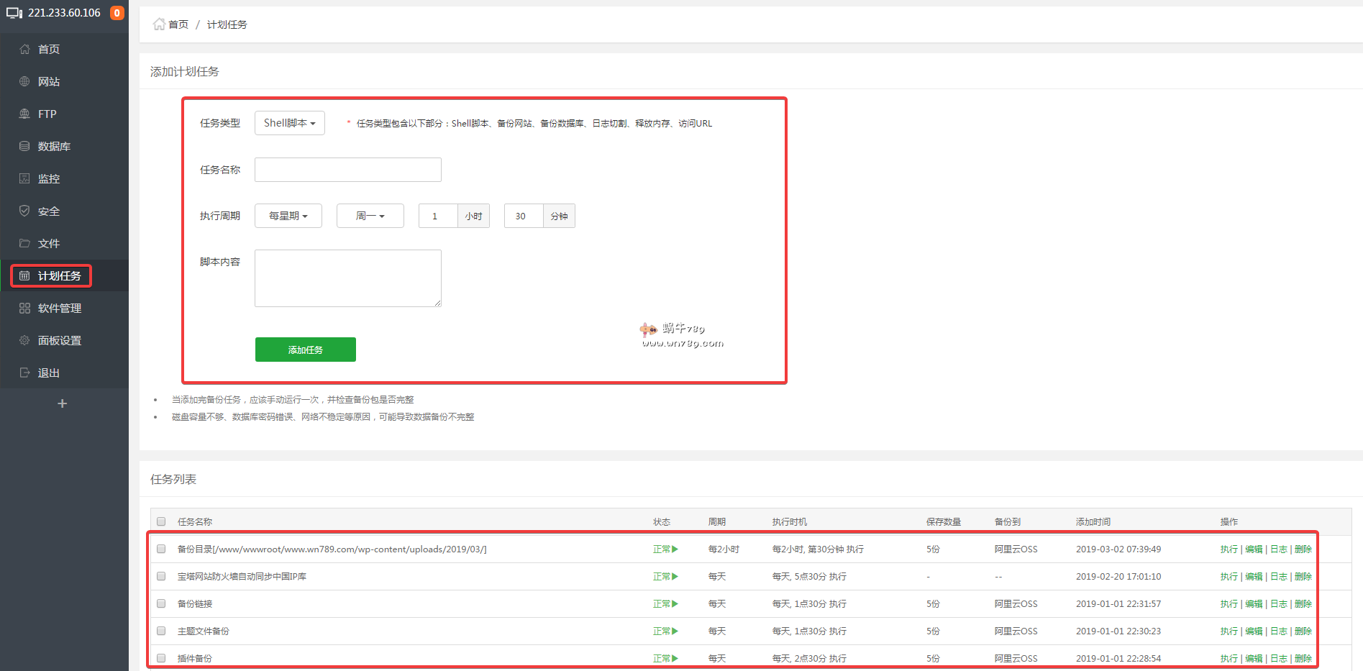
Task: Check the box for the 备份链接 task
Action: pyautogui.click(x=161, y=604)
